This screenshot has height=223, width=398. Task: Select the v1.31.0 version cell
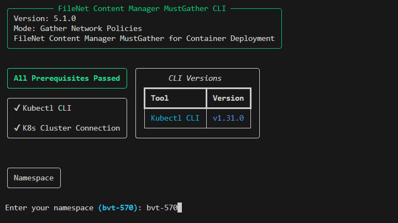(x=228, y=118)
